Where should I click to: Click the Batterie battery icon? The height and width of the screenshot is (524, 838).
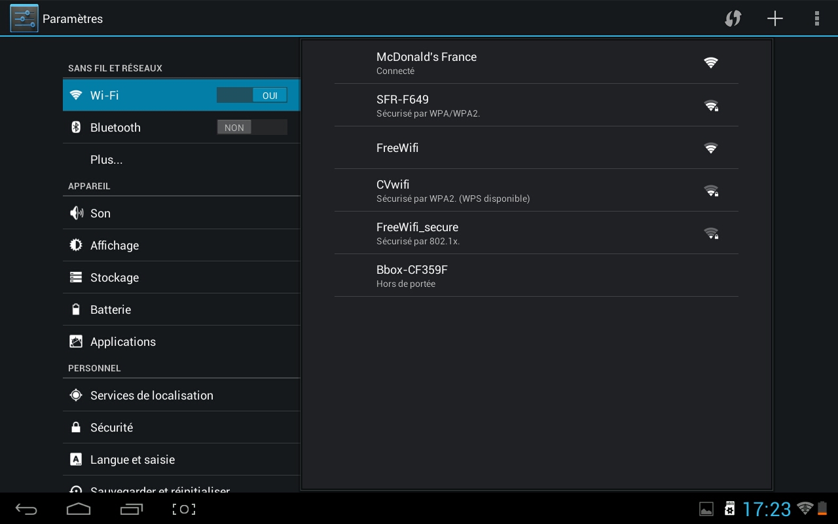(x=76, y=309)
